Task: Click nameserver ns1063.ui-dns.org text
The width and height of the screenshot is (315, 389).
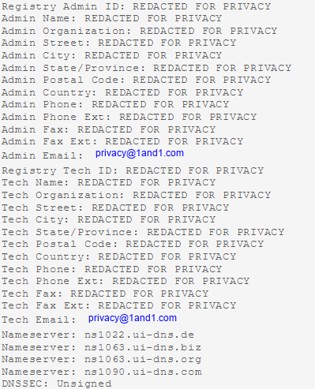Action: (x=143, y=359)
